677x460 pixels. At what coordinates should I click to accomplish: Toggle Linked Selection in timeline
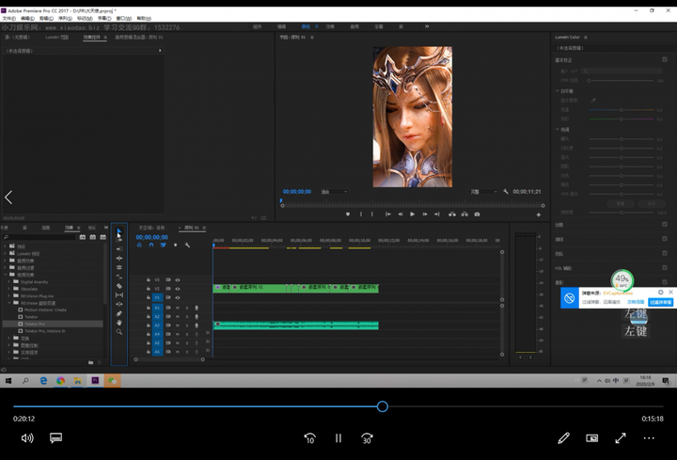click(164, 245)
